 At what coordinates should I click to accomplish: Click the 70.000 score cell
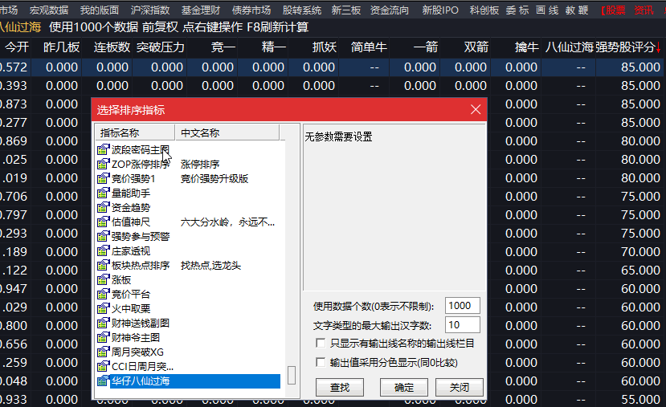click(640, 252)
